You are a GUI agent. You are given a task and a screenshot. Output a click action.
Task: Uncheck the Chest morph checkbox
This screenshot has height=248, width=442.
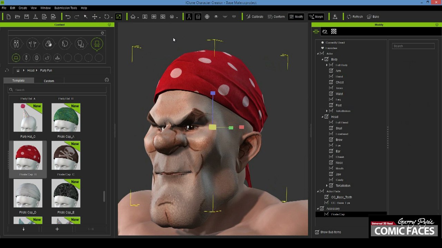point(331,82)
